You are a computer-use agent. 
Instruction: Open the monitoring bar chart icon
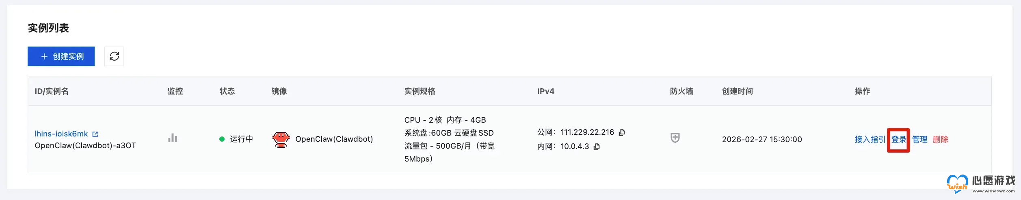pos(173,138)
